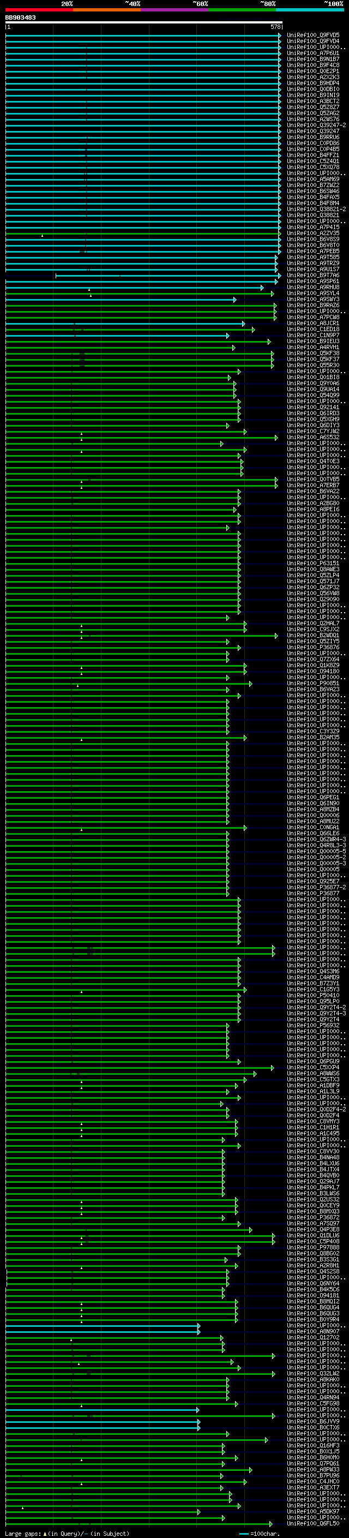Click hit label UniRef100_A6S532
Viewport: 349px width, 1538px height.
click(x=313, y=437)
